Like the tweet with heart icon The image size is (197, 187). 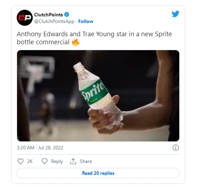tap(21, 161)
